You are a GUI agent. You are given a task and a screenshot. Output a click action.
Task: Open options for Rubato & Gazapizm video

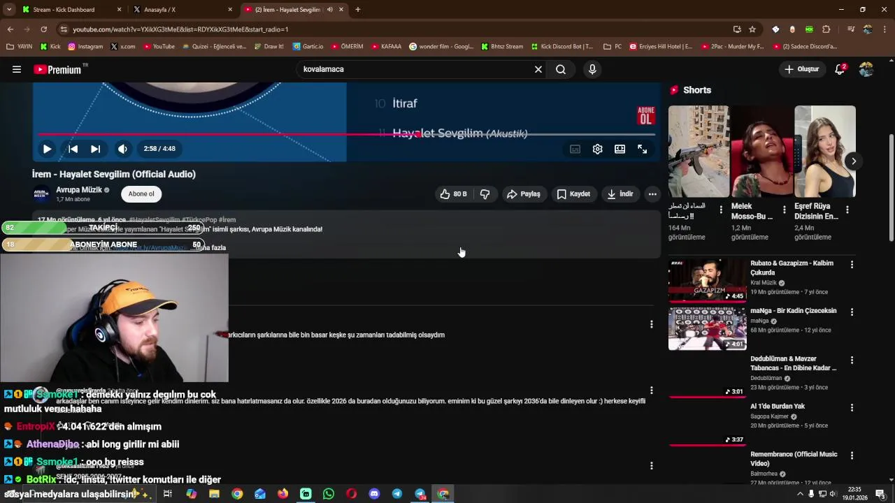coord(852,265)
